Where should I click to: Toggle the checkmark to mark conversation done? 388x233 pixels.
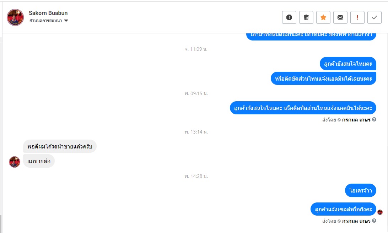(374, 17)
